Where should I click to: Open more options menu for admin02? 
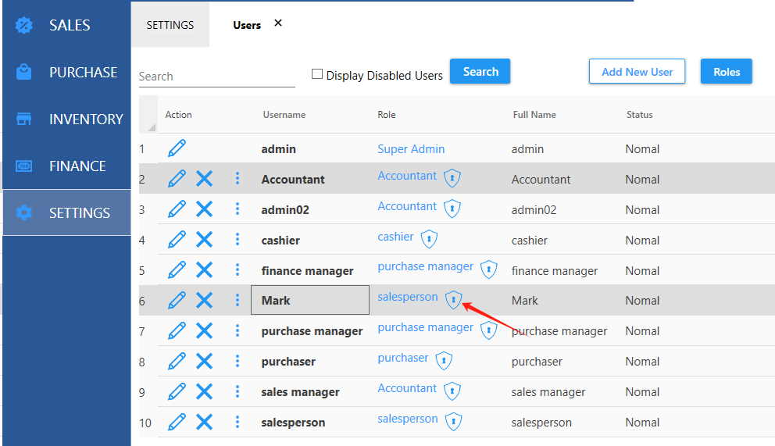pyautogui.click(x=237, y=209)
